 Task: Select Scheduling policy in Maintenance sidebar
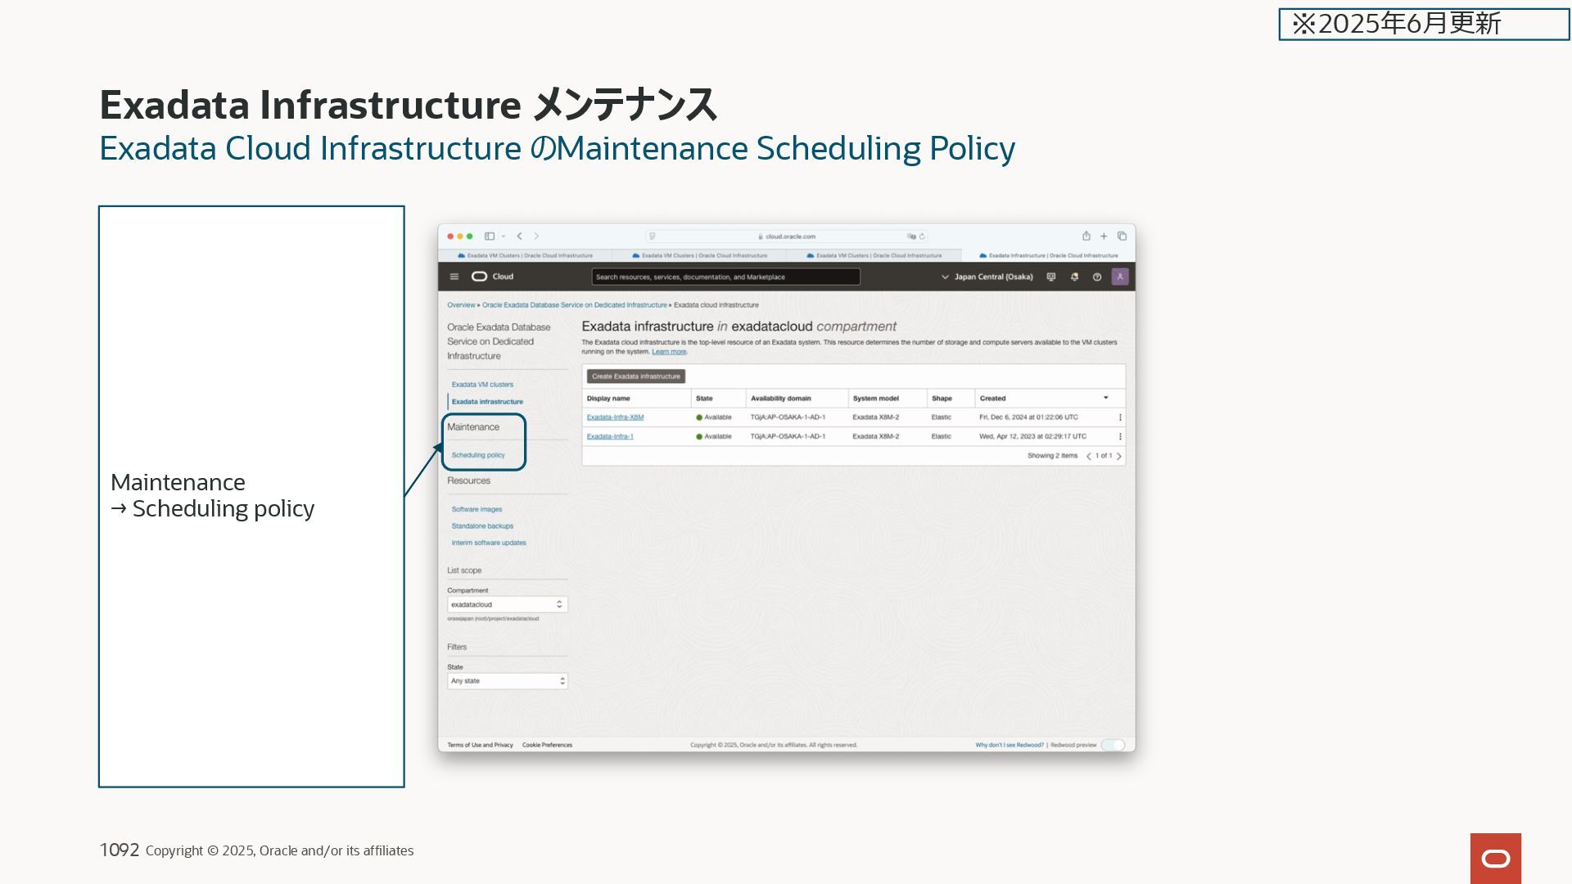pos(478,455)
